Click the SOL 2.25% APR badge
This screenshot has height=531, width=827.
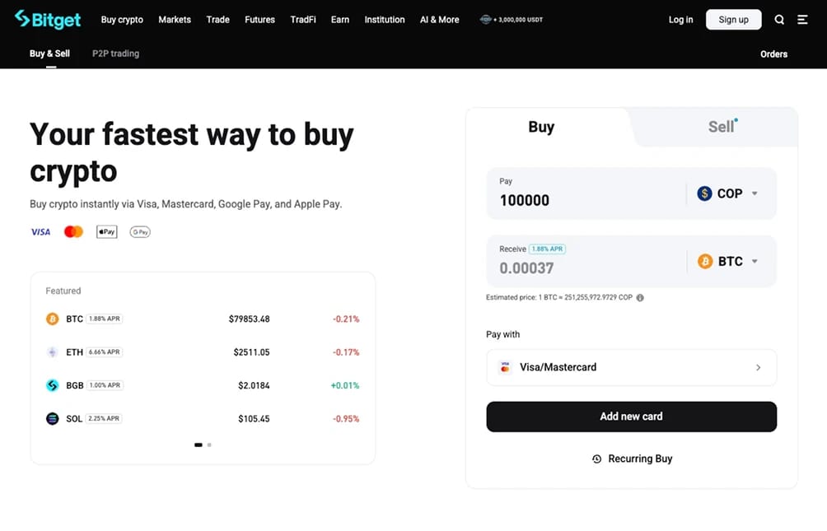pyautogui.click(x=104, y=419)
